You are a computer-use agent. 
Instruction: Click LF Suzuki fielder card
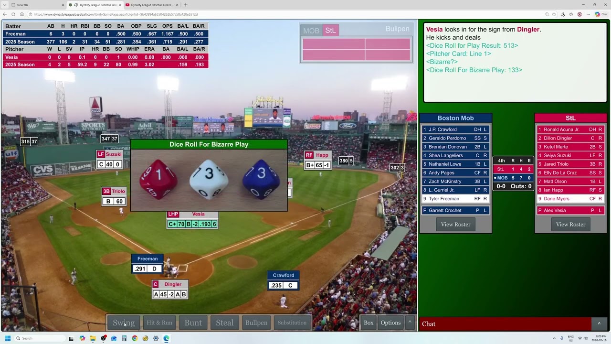click(x=109, y=160)
